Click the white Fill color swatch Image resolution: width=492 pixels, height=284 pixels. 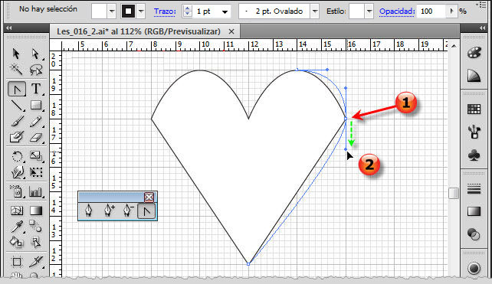[99, 11]
